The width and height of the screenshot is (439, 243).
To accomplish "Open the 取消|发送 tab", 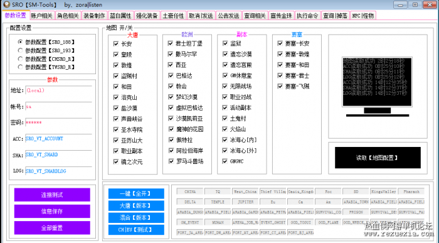I will pyautogui.click(x=201, y=16).
